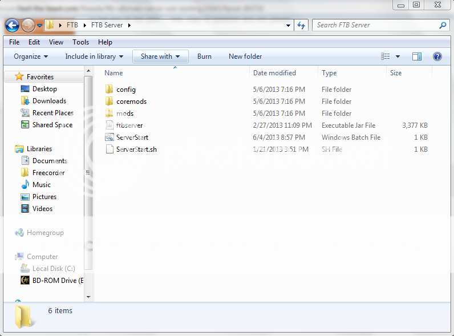Open the address bar history dropdown

click(x=288, y=26)
